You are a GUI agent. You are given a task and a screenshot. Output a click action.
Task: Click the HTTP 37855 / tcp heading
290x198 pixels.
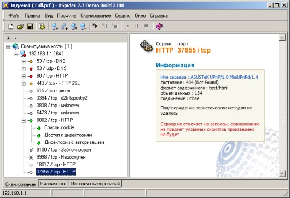183,50
